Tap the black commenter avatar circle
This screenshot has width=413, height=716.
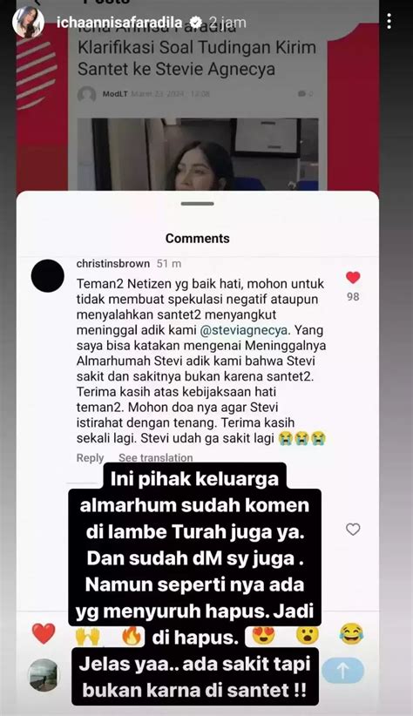pyautogui.click(x=48, y=276)
